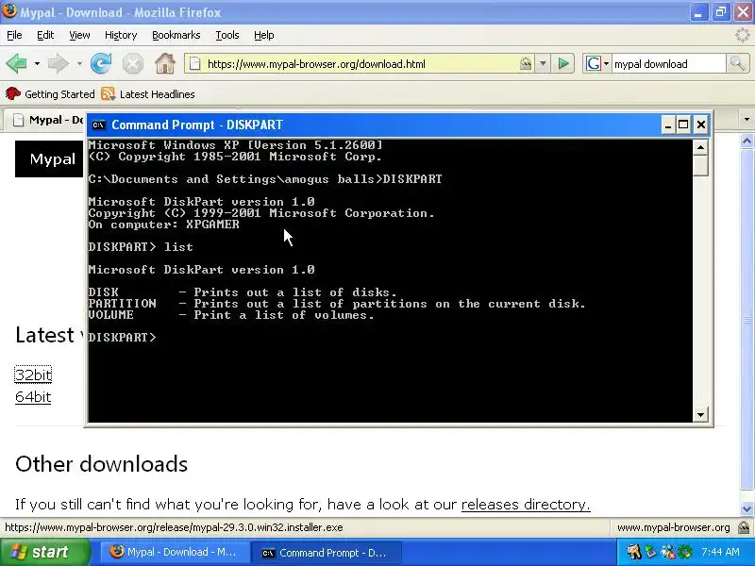Click the Windows start button
Image resolution: width=755 pixels, height=566 pixels.
click(x=44, y=552)
